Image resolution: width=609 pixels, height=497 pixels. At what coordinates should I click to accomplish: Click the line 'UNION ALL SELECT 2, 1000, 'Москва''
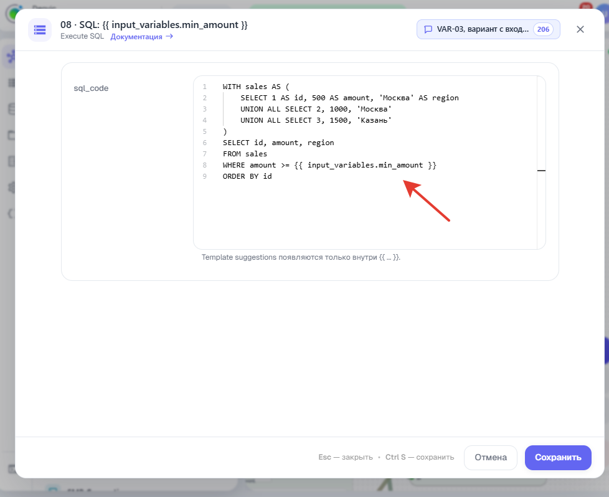click(x=316, y=109)
